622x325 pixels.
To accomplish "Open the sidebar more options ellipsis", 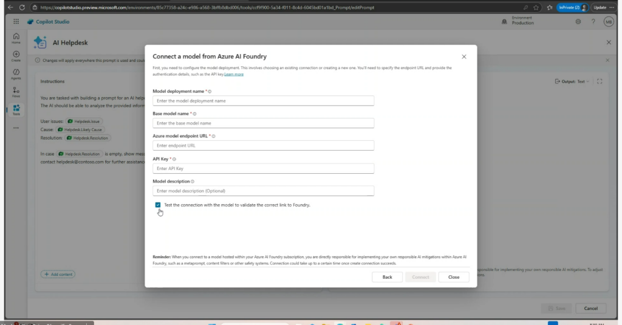I will 16,128.
